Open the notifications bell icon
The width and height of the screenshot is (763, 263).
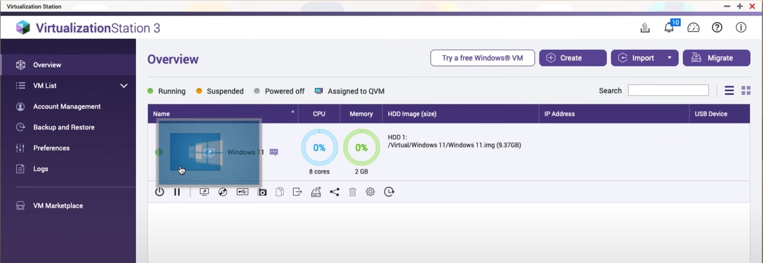pos(670,27)
